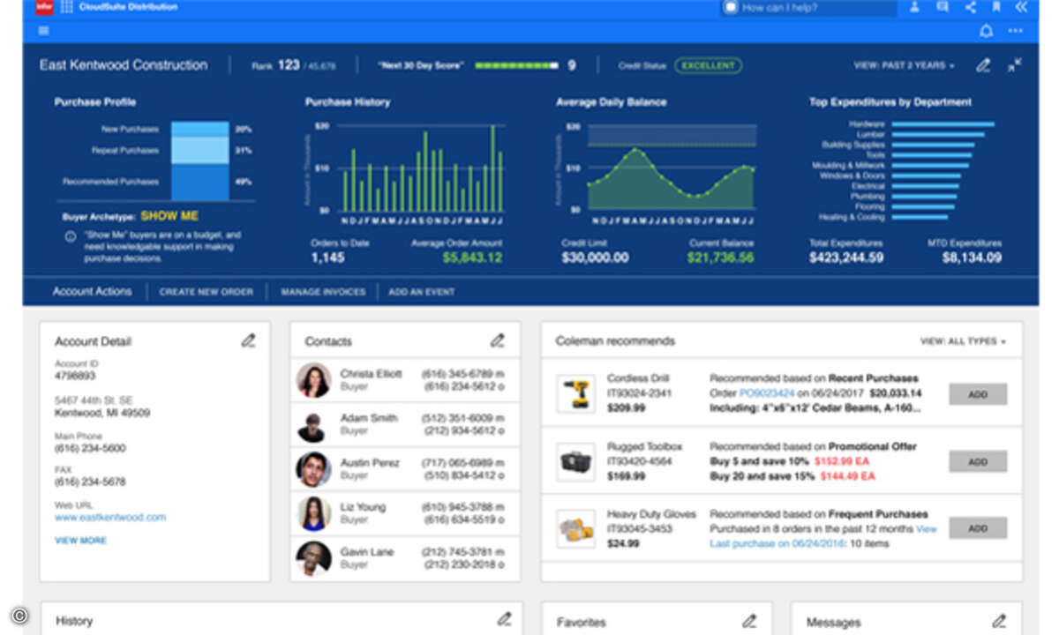Screen dimensions: 1059x635
Task: Click Gavin Lane's avatar
Action: click(x=313, y=558)
